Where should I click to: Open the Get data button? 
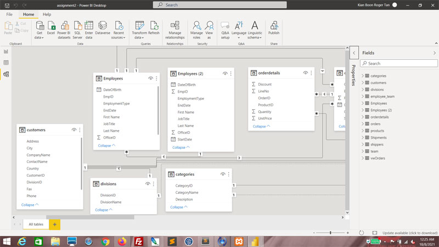40,30
